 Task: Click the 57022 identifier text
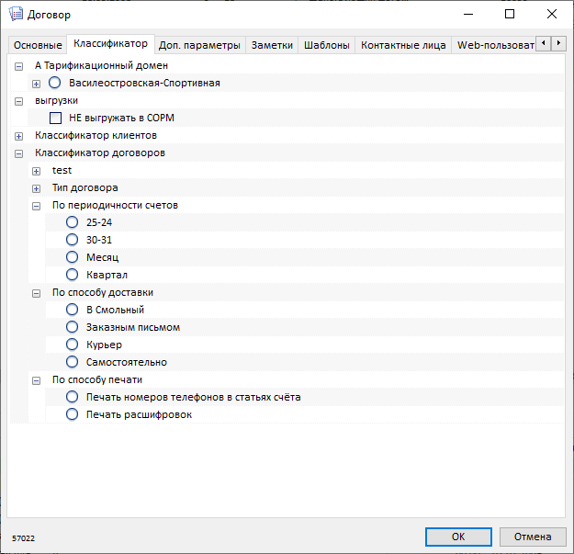tap(24, 538)
